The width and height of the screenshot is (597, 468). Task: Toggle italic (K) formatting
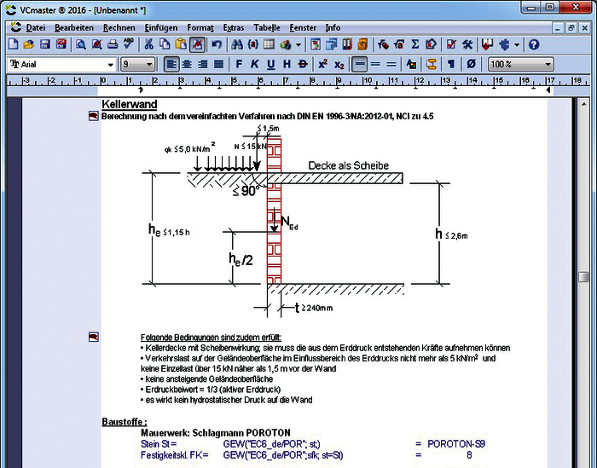click(x=254, y=64)
